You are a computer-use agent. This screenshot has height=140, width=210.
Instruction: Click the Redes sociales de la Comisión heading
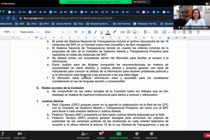point(63,88)
